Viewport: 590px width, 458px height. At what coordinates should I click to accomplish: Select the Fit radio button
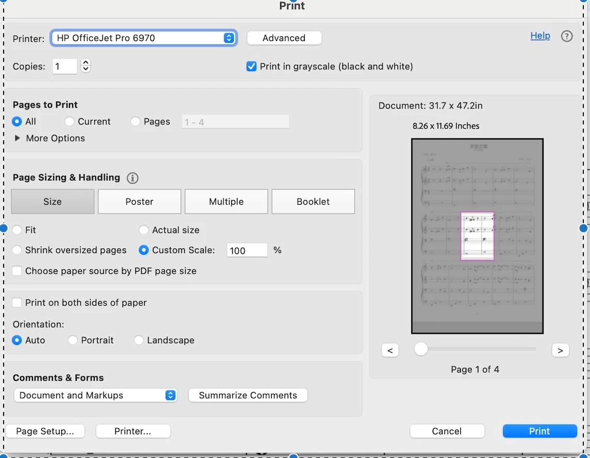click(16, 230)
